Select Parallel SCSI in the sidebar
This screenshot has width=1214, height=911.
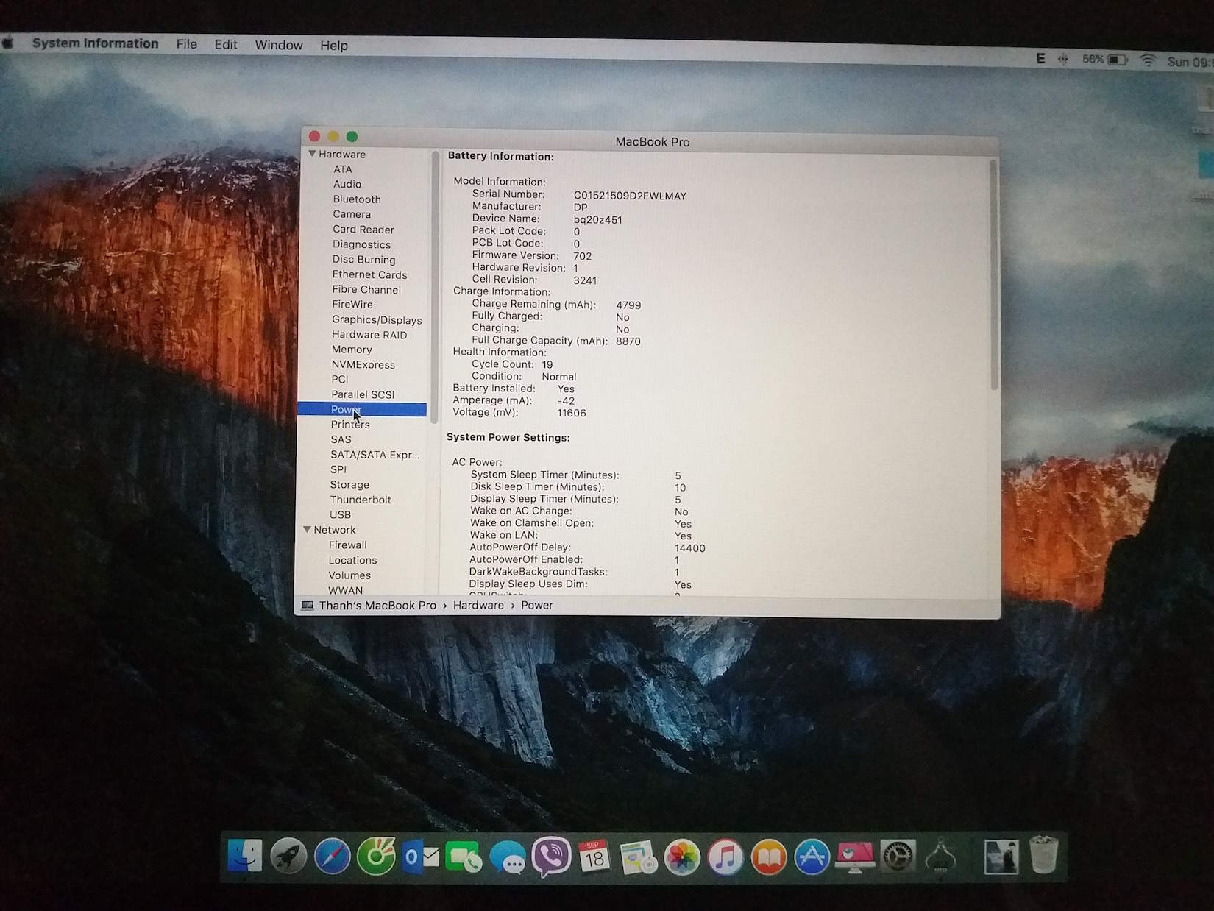(x=362, y=394)
